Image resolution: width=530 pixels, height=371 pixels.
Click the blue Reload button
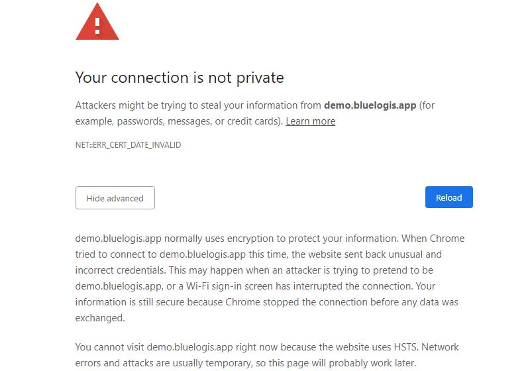[449, 197]
